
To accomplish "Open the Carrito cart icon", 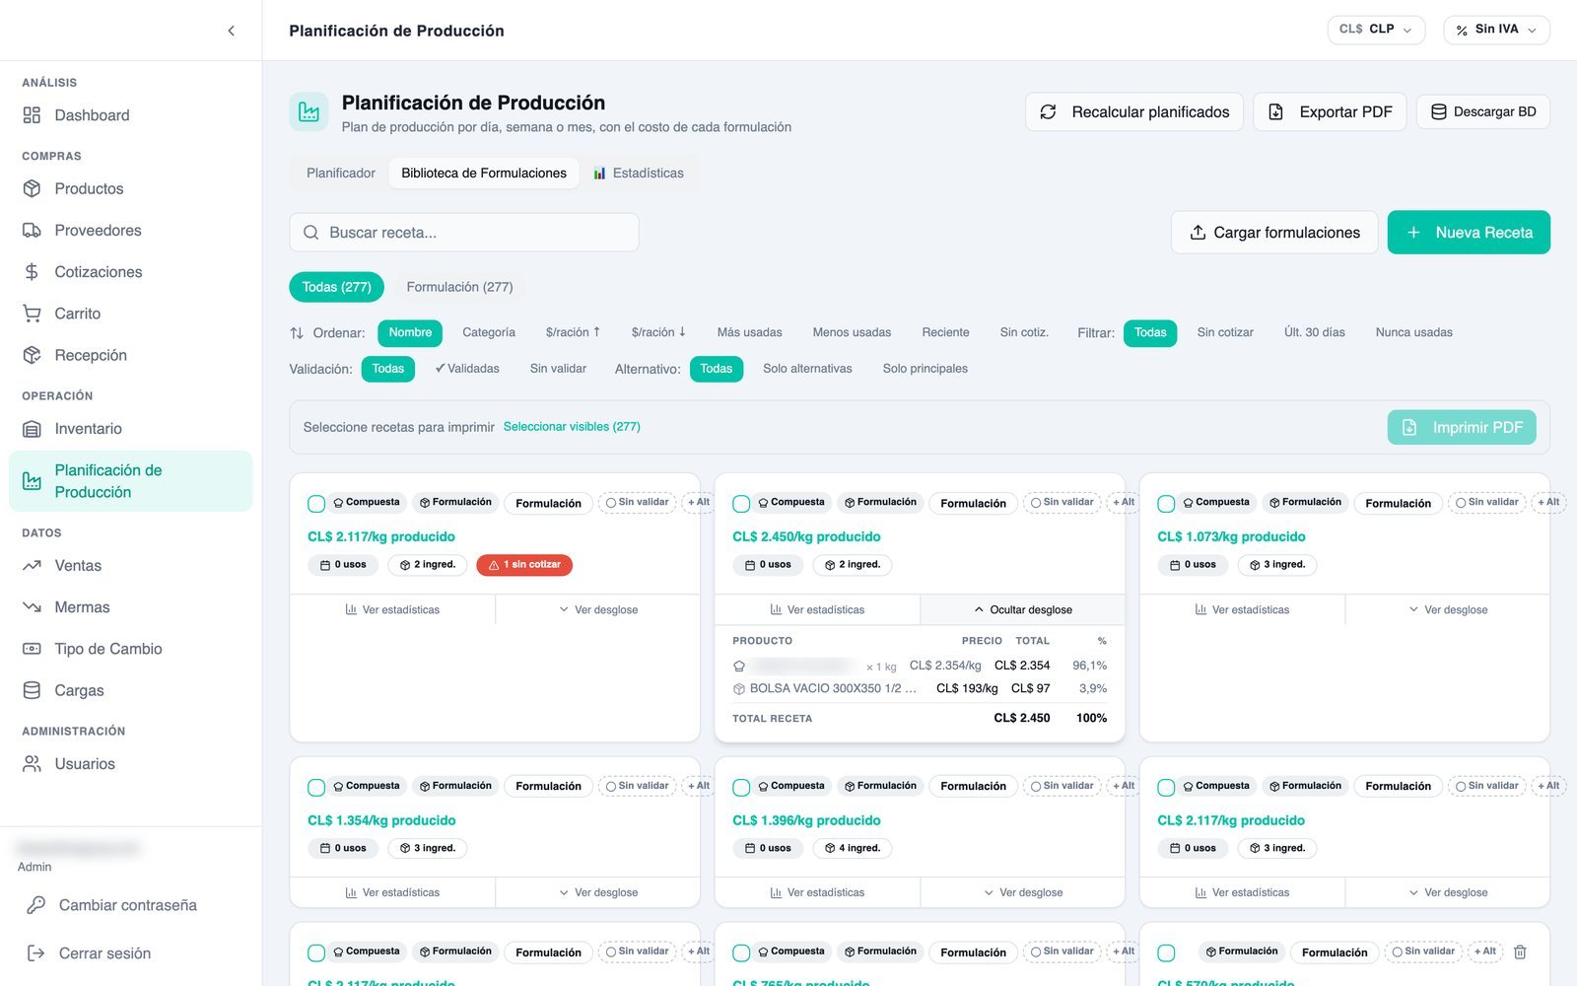I will tap(32, 314).
